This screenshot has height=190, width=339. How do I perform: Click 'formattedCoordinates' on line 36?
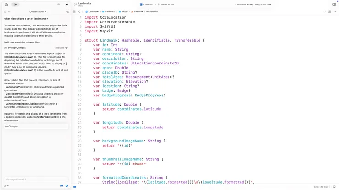click(x=124, y=178)
